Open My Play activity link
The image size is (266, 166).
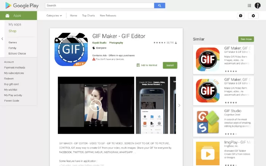click(13, 95)
